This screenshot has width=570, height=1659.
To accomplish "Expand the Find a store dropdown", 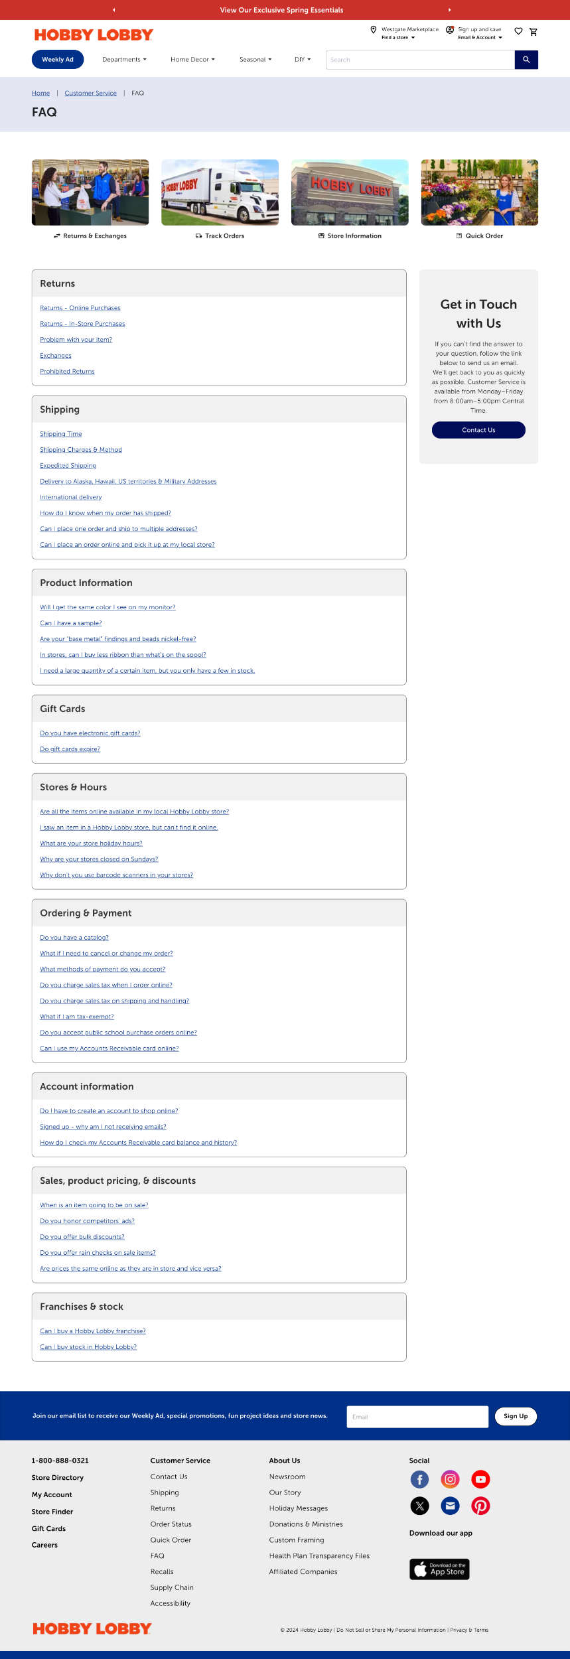I will point(398,38).
